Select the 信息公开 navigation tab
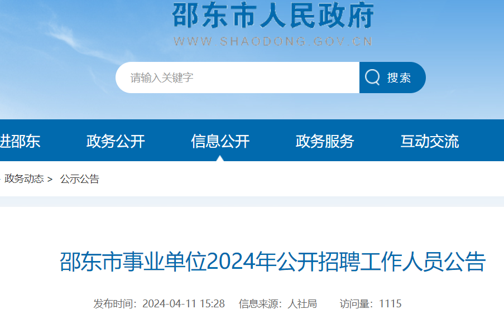 pyautogui.click(x=220, y=141)
